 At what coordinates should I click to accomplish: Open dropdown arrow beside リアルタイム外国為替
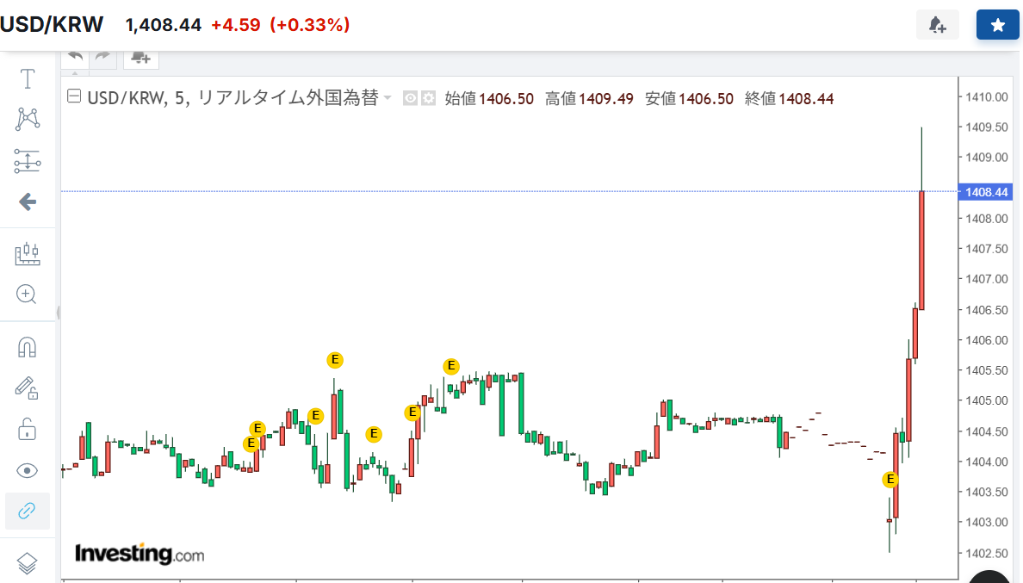coord(387,98)
